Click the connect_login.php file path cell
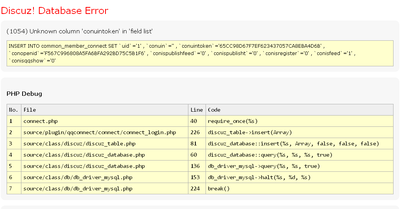Viewport: 420px width, 209px height. (99, 132)
